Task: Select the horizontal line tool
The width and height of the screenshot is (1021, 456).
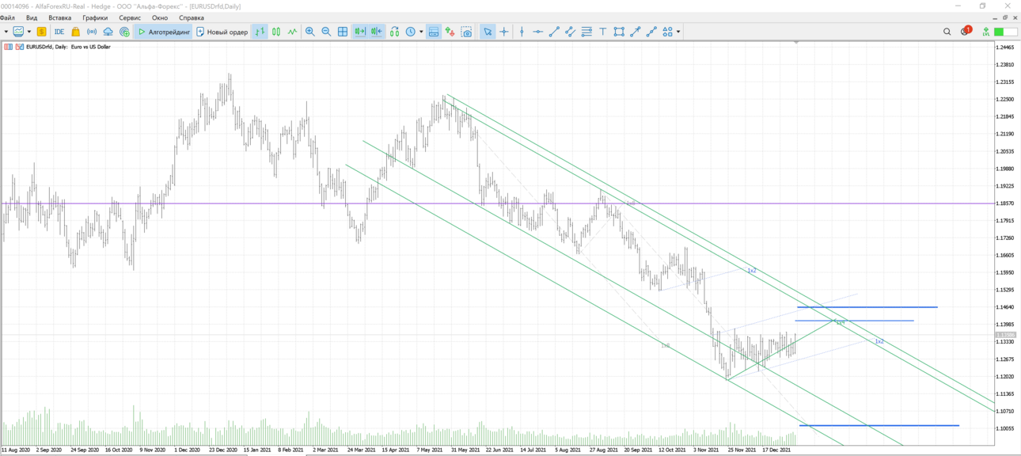Action: coord(538,32)
